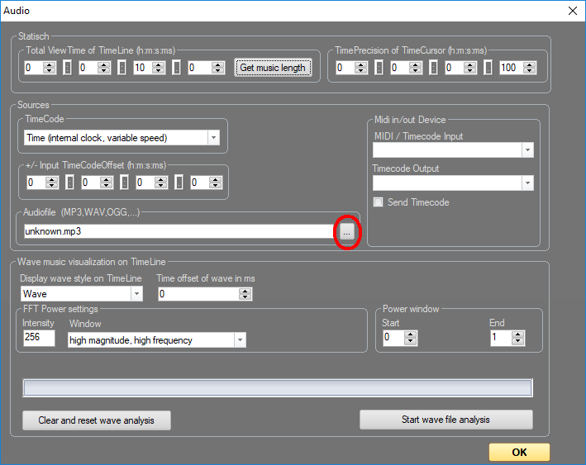
Task: Open the Timecode Output dropdown
Action: pyautogui.click(x=527, y=183)
